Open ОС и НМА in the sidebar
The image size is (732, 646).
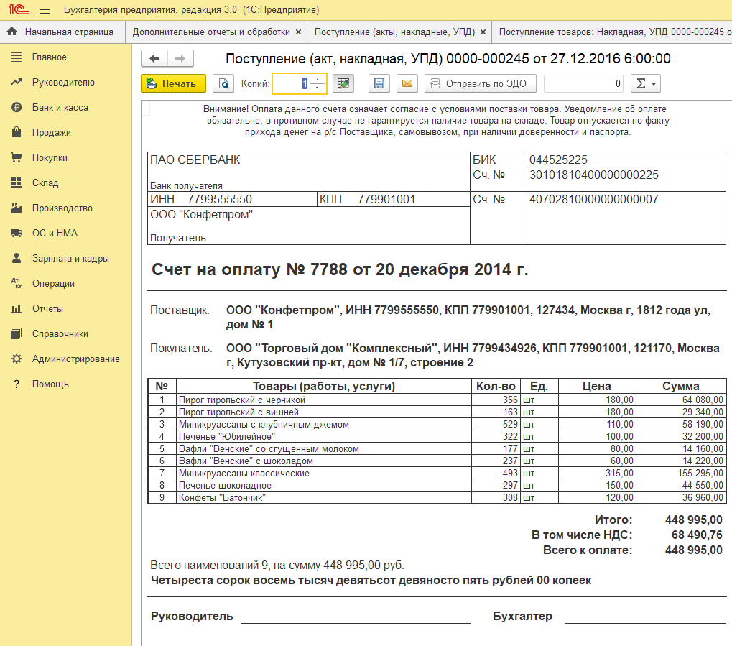(x=55, y=234)
